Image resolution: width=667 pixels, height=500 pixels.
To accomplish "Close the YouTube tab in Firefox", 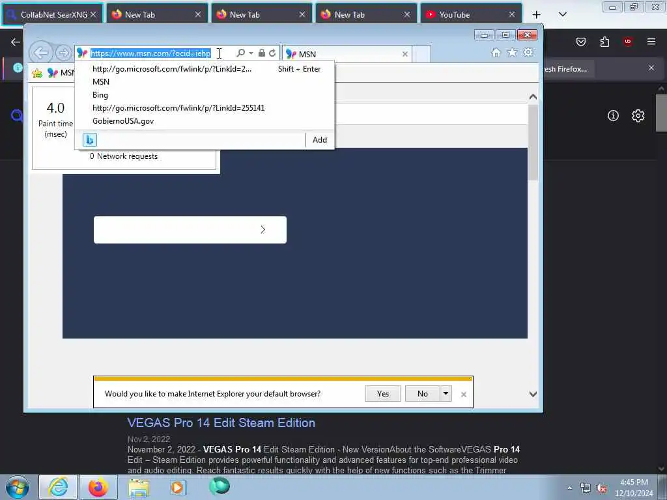I will point(512,14).
